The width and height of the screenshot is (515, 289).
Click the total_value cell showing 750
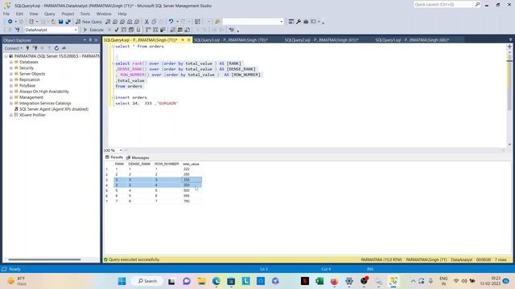coord(192,201)
